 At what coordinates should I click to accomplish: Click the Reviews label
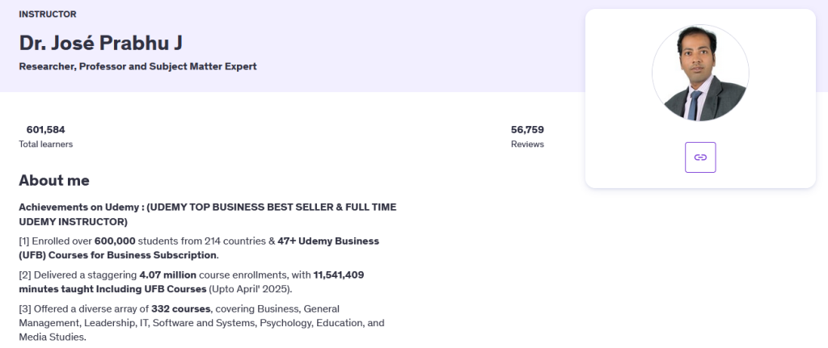527,144
